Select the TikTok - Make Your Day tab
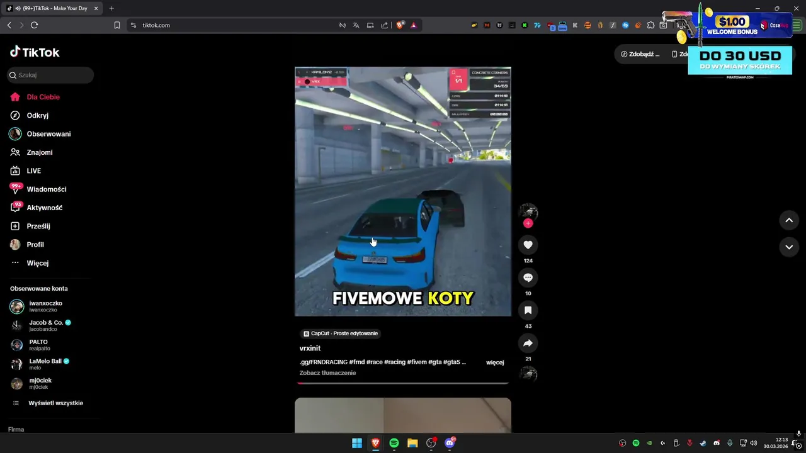 pyautogui.click(x=53, y=8)
